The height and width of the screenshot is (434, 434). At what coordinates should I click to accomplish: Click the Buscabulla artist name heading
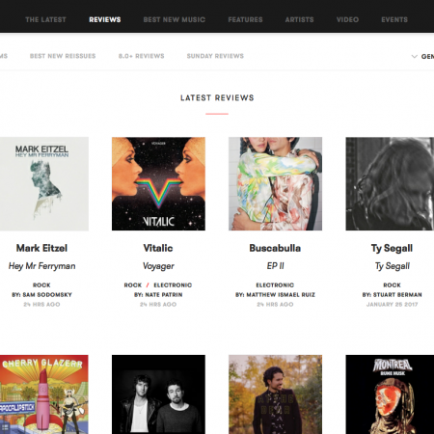pos(275,248)
